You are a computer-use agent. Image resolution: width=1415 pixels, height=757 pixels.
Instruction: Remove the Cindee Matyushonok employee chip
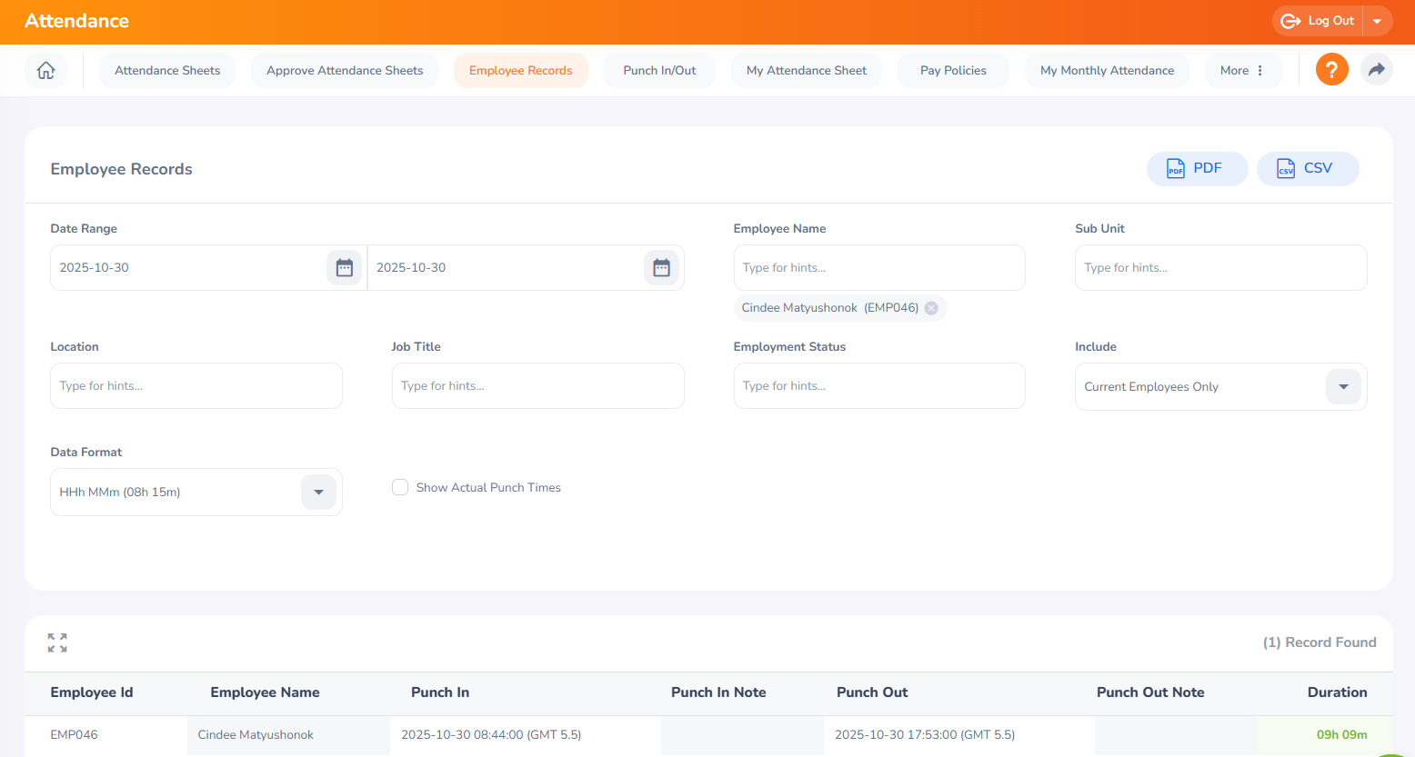[931, 308]
